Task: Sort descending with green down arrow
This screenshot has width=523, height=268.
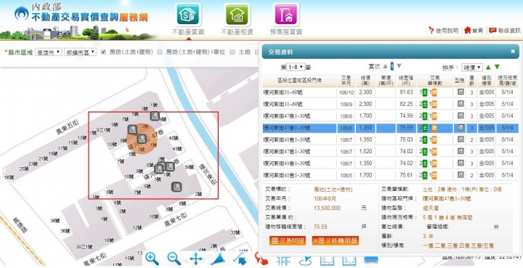Action: click(497, 67)
